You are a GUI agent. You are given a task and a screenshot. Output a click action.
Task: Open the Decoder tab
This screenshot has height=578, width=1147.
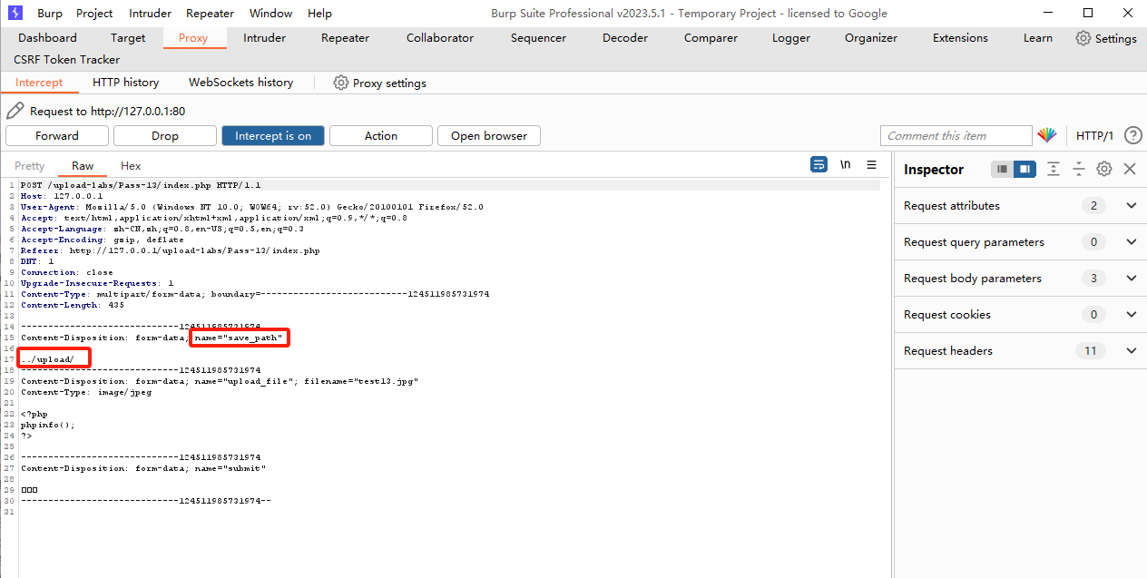[x=625, y=38]
